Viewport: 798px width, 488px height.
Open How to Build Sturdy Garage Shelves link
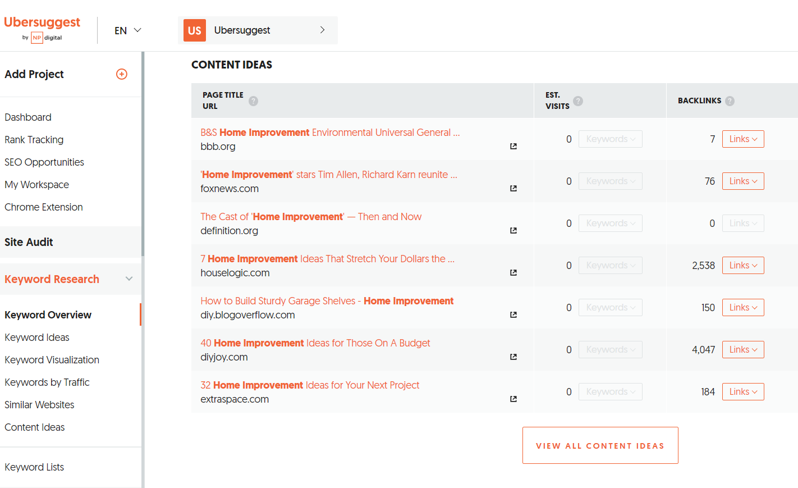coord(327,301)
